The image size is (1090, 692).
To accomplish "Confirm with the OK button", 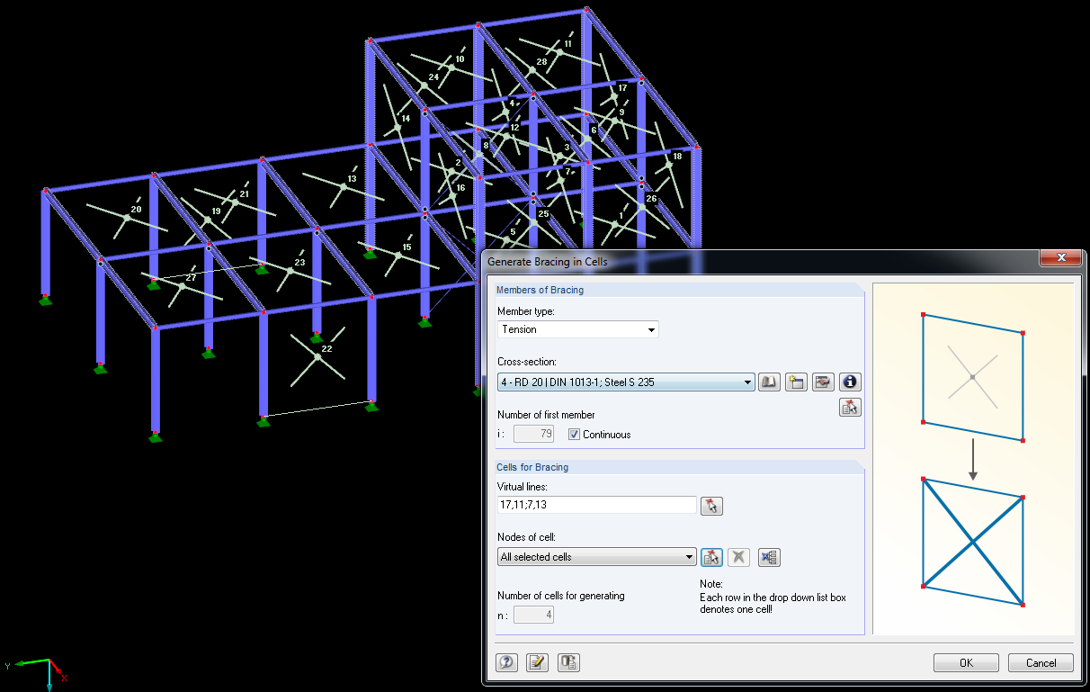I will [x=966, y=663].
